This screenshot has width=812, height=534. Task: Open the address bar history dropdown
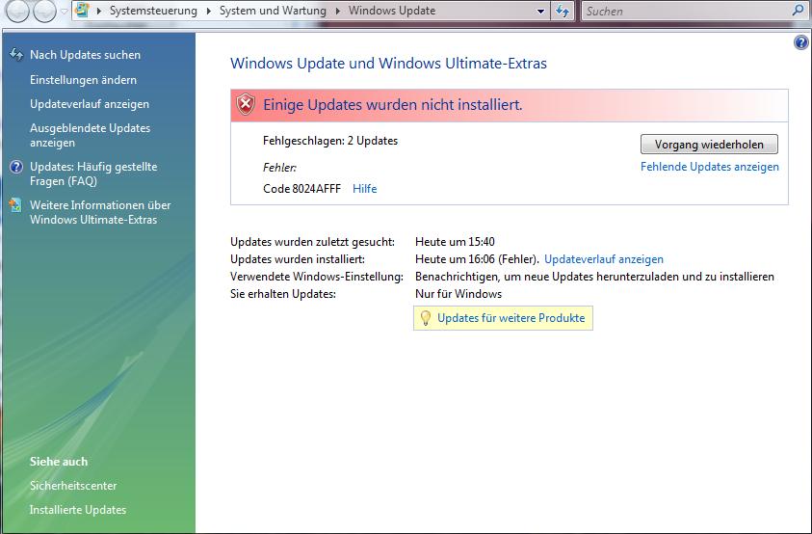coord(540,11)
